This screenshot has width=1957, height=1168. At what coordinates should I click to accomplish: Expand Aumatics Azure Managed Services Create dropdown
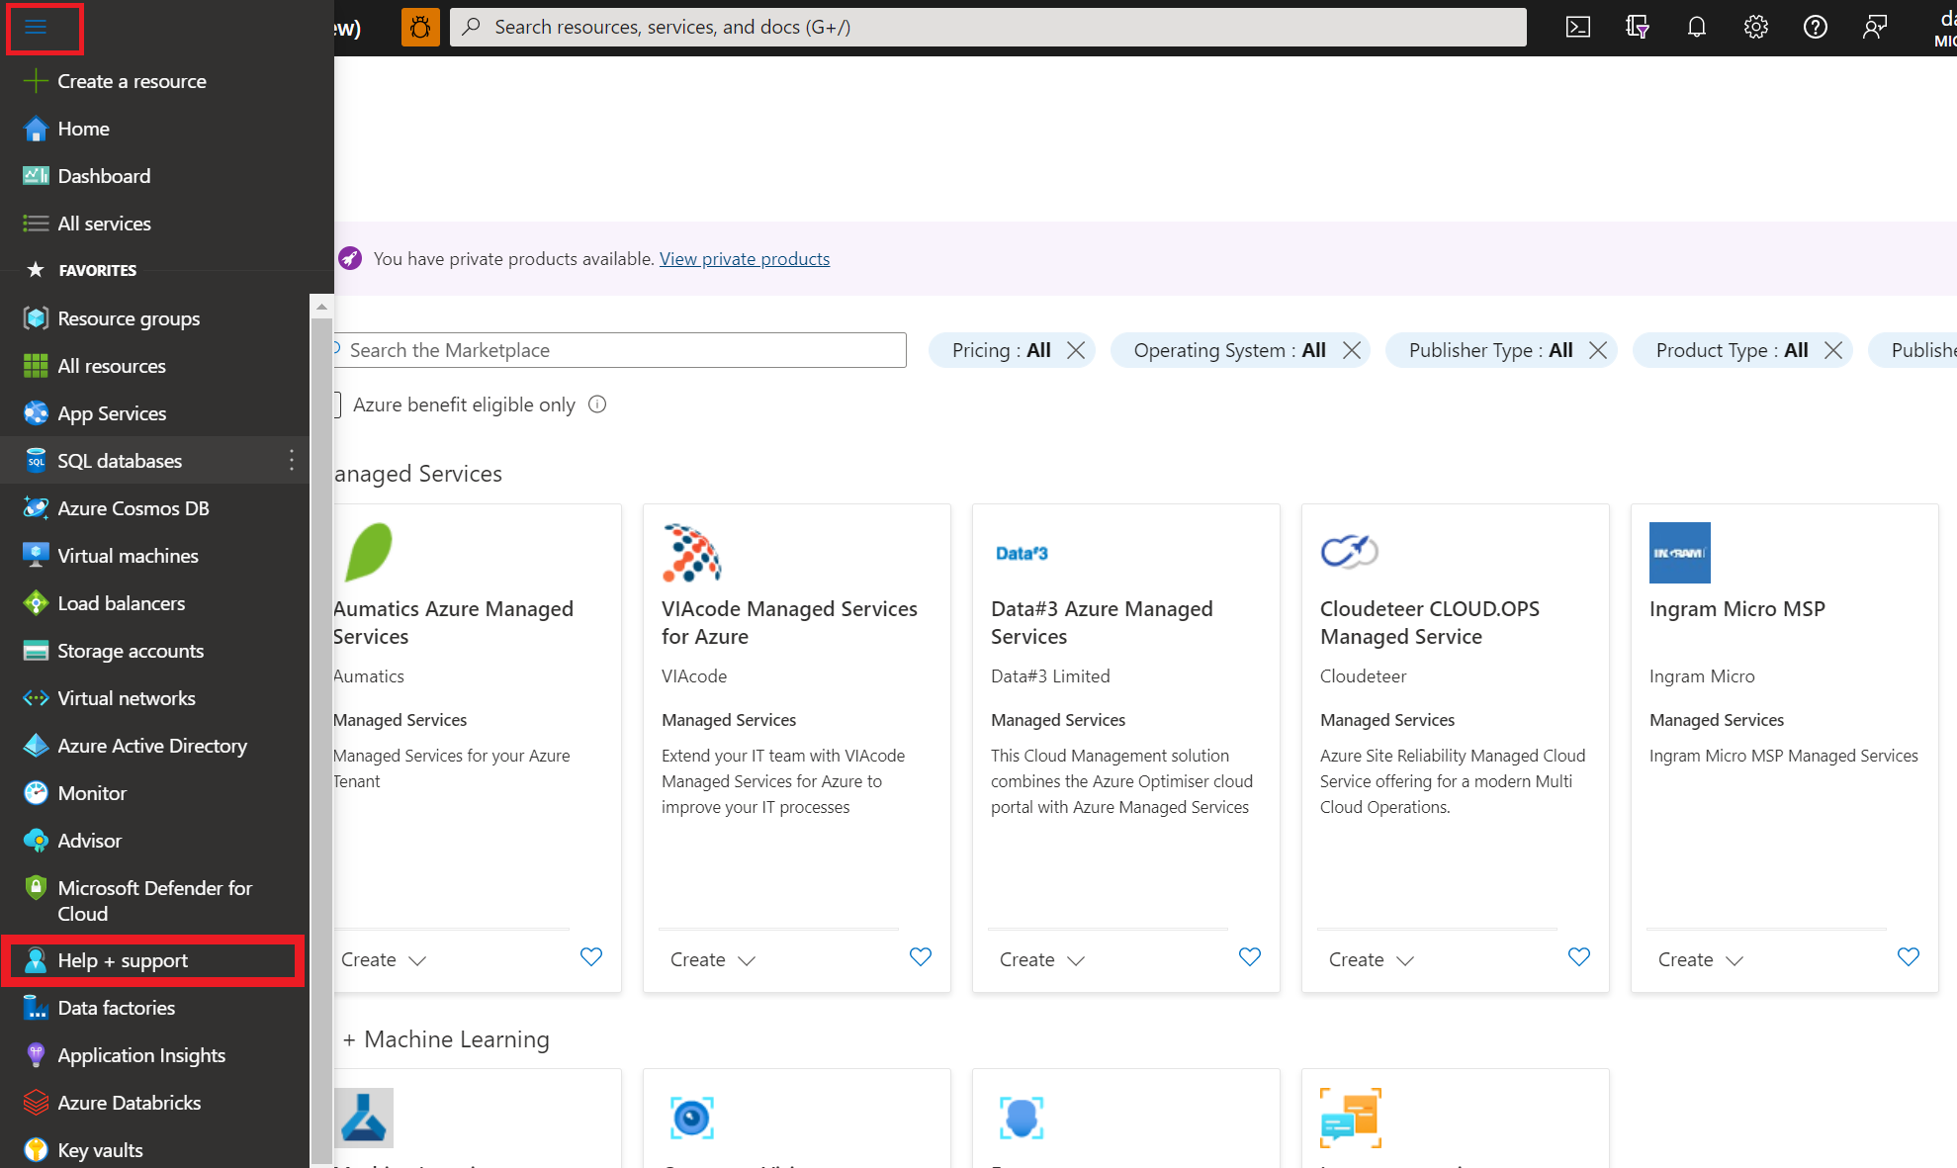[x=383, y=956]
